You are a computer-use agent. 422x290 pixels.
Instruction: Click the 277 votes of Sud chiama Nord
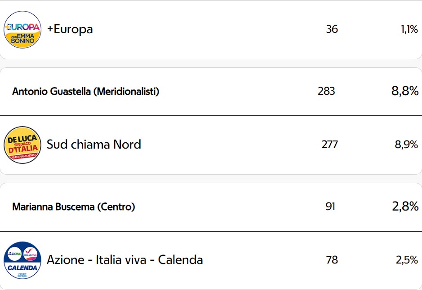pos(330,145)
